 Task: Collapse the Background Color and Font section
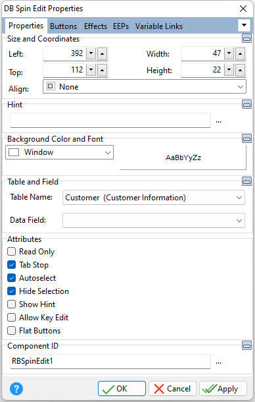246,138
